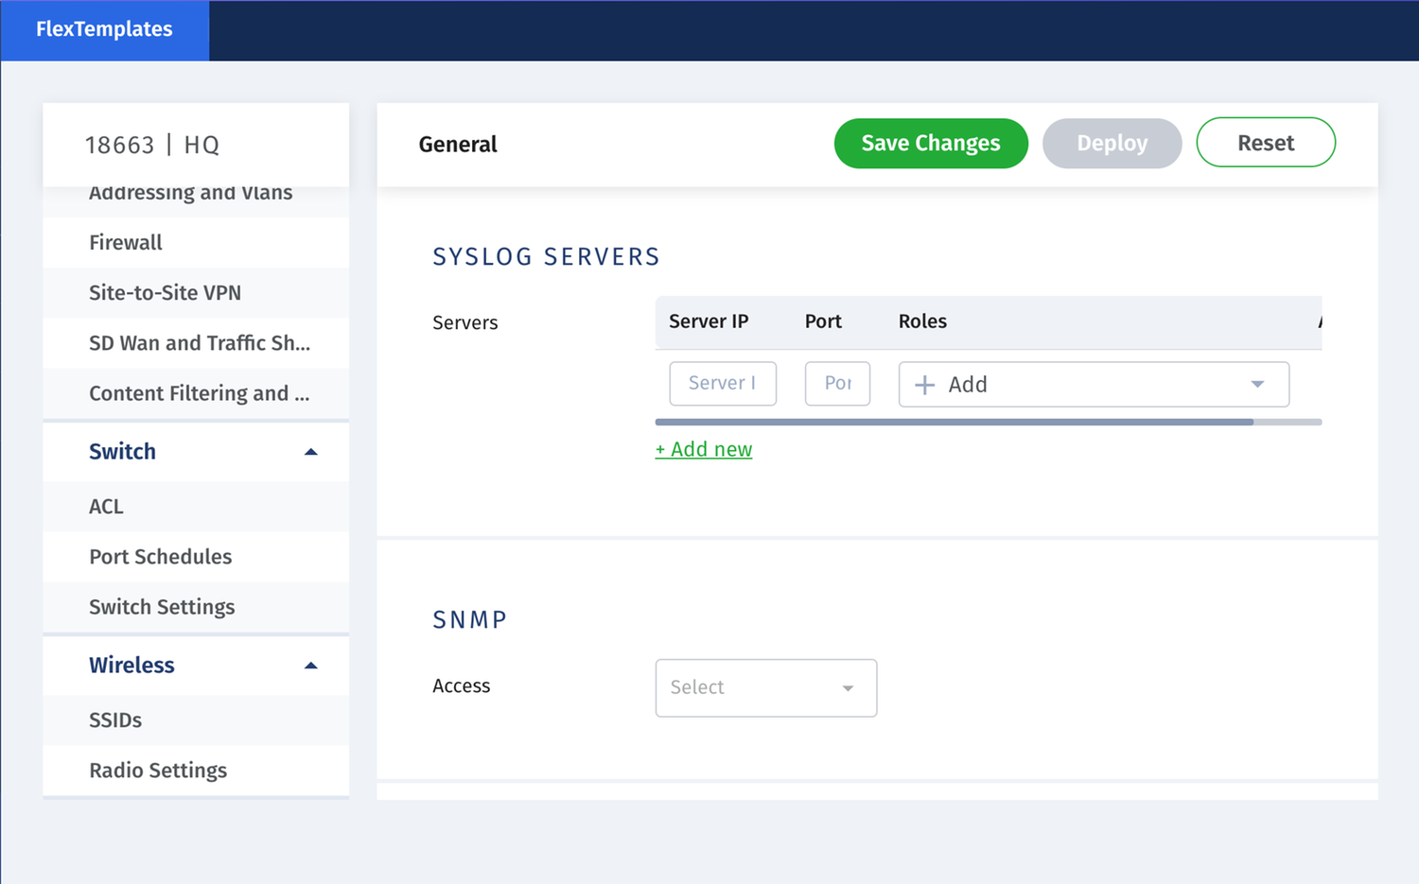Open the FlexTemplates tab
The image size is (1419, 884).
point(104,29)
